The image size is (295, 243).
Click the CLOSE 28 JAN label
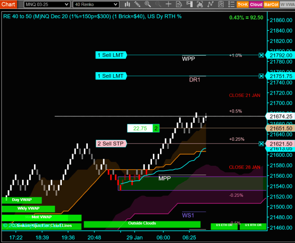244,167
